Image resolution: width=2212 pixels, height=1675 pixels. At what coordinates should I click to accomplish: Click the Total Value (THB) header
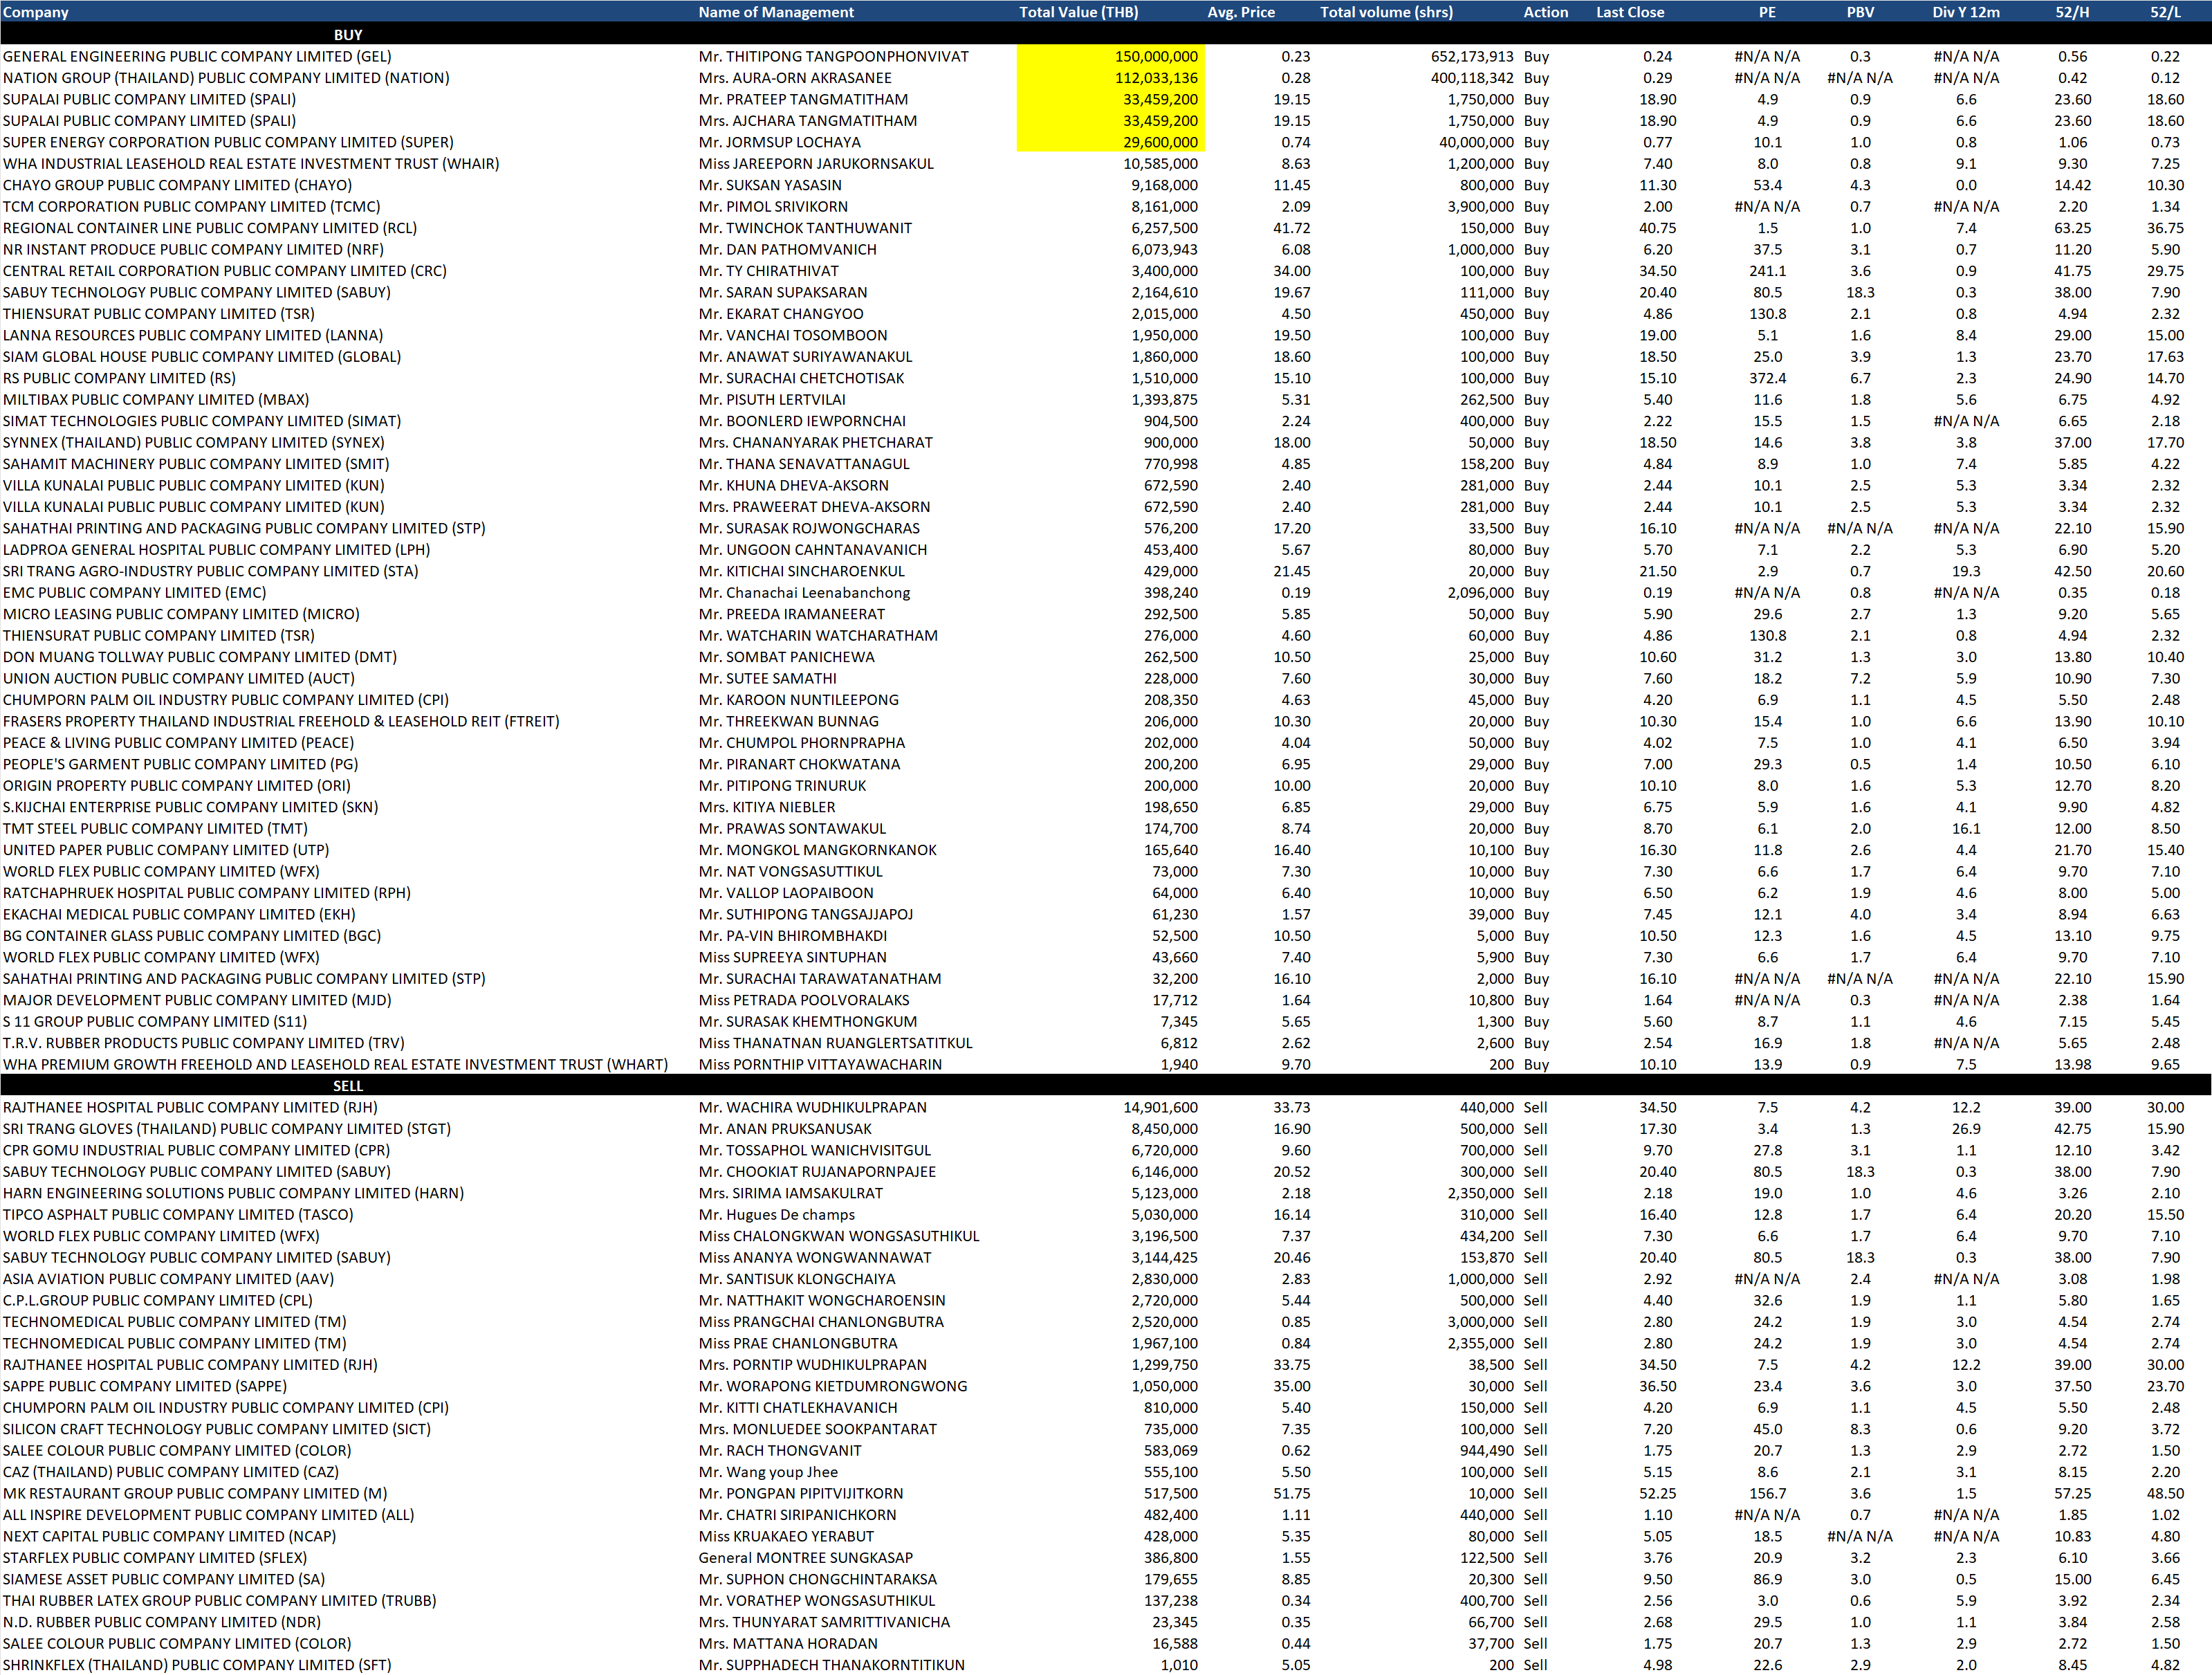click(1078, 12)
